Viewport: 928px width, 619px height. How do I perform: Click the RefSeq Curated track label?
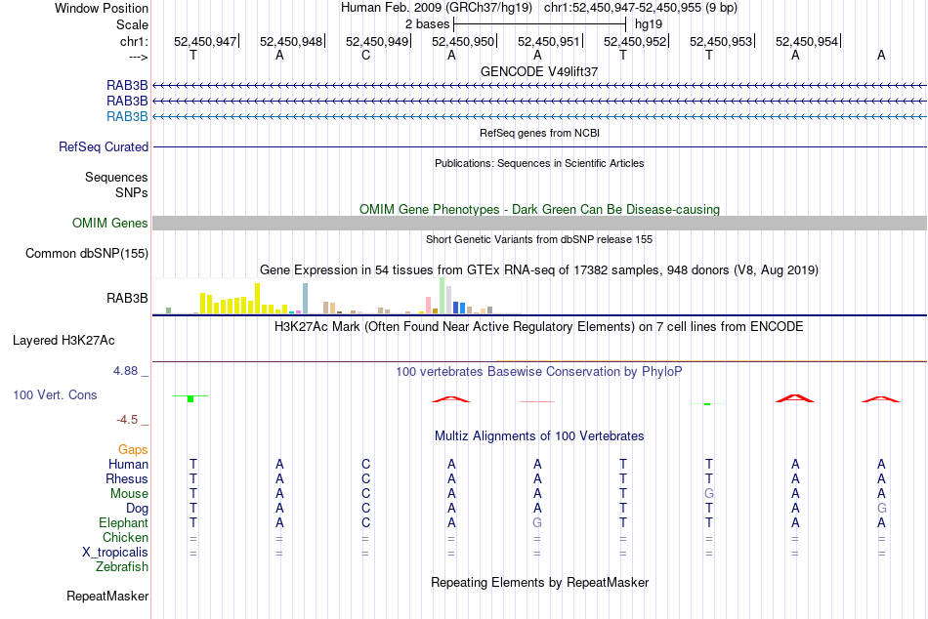[104, 146]
